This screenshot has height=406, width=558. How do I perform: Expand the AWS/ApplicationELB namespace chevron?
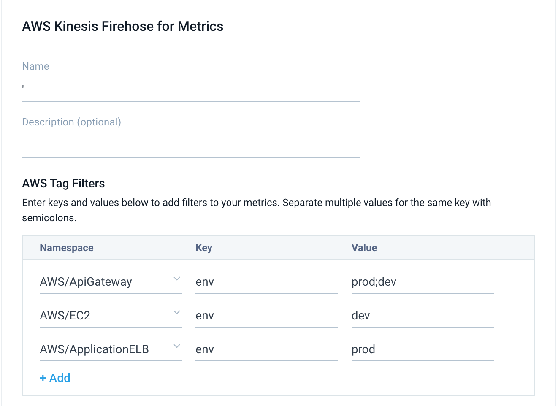coord(177,346)
